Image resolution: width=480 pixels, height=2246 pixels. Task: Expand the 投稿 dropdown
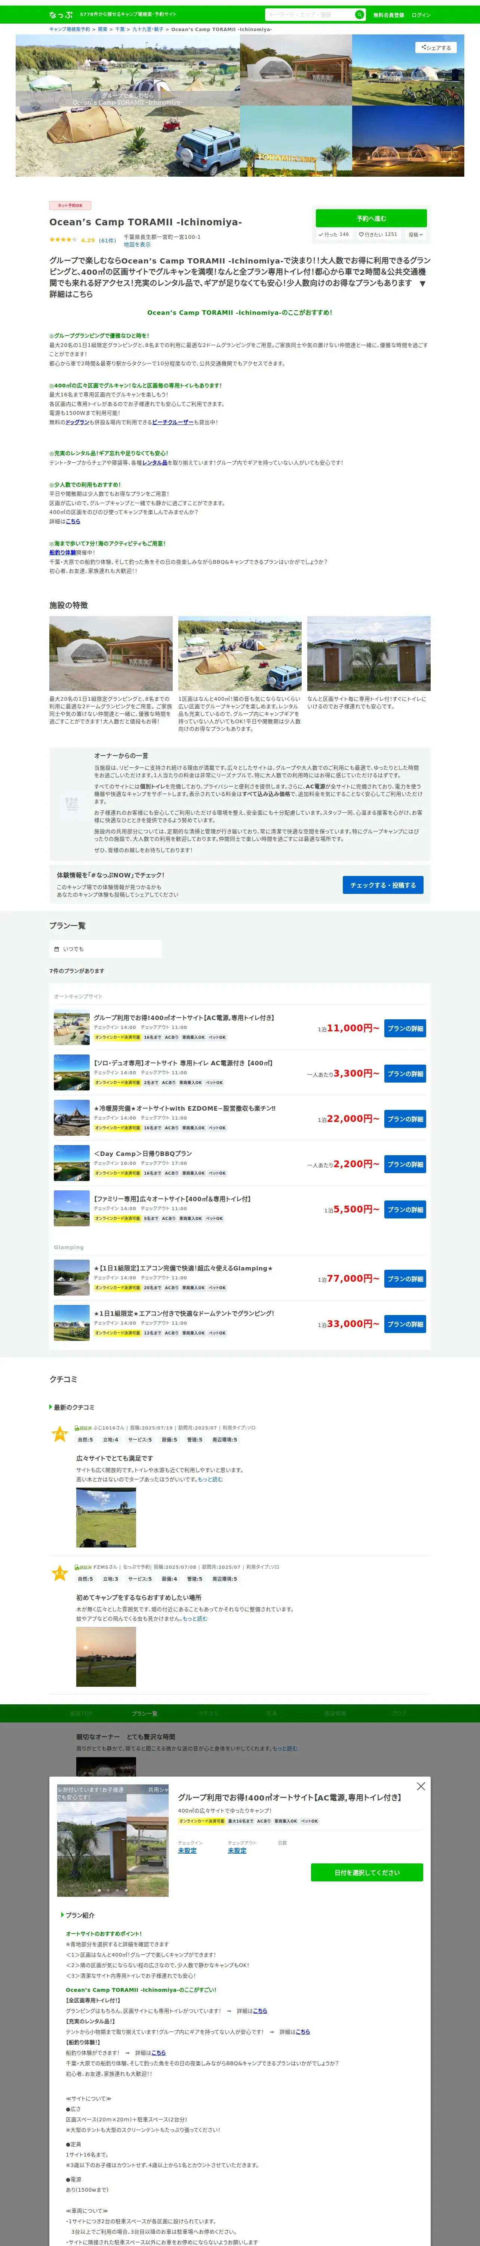(x=416, y=235)
